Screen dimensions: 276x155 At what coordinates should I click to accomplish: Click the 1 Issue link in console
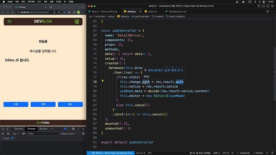[x=8, y=138]
